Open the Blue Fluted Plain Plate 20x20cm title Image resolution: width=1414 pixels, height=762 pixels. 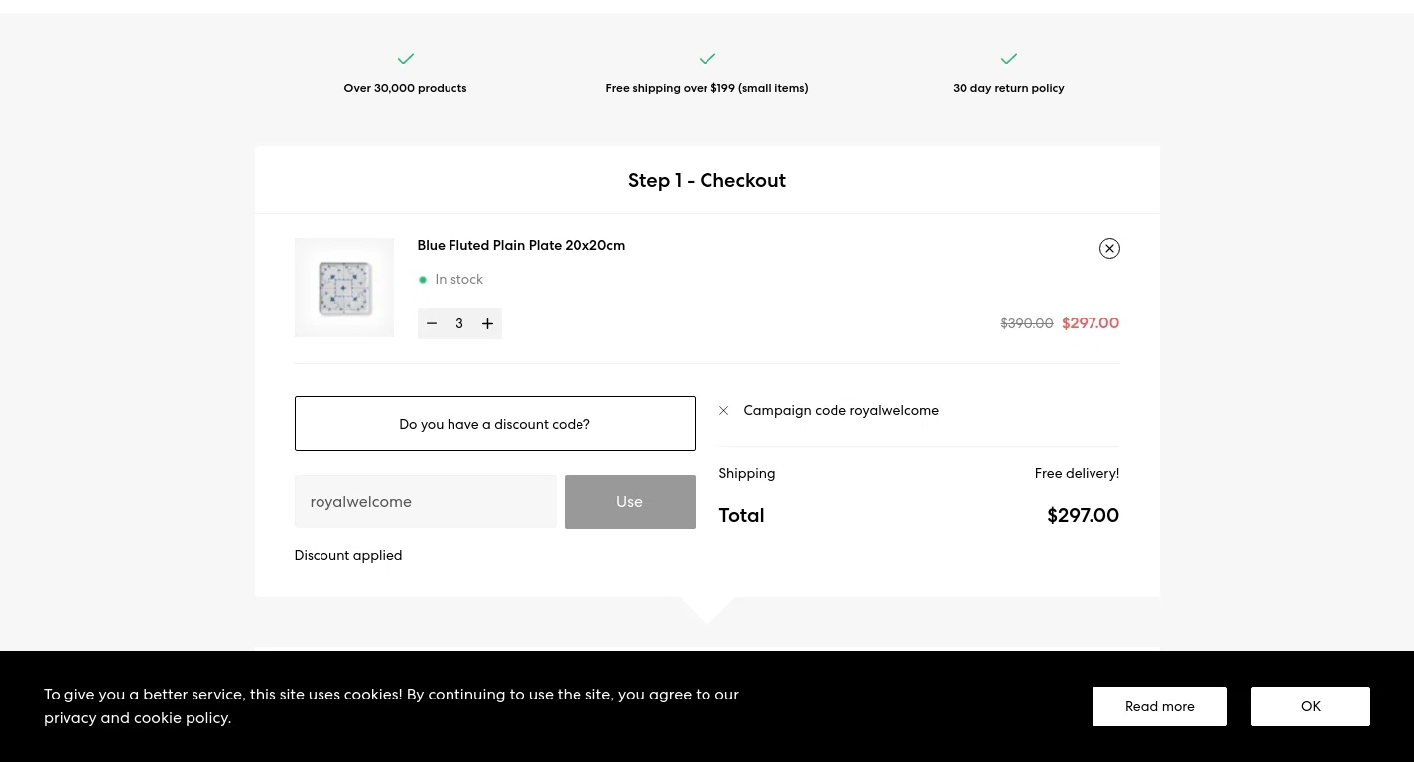(521, 245)
